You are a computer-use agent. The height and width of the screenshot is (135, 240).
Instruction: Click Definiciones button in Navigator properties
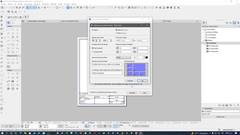pyautogui.click(x=220, y=117)
